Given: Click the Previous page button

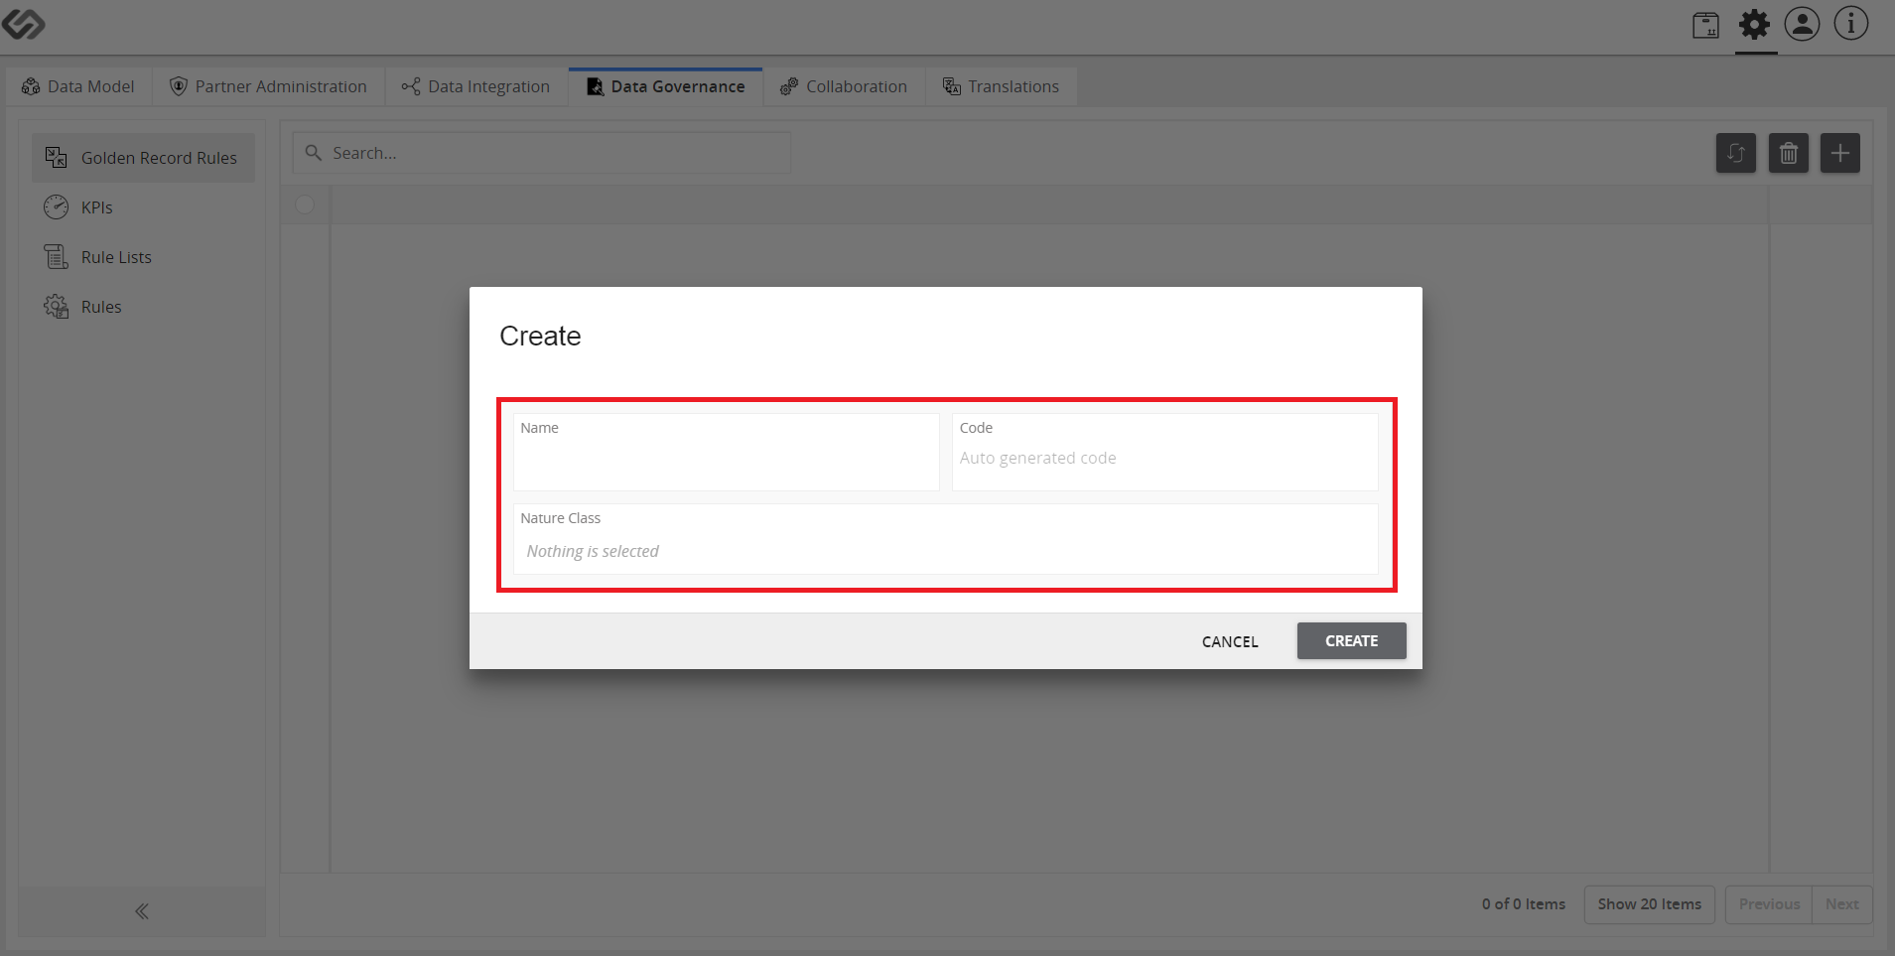Looking at the screenshot, I should tap(1769, 904).
